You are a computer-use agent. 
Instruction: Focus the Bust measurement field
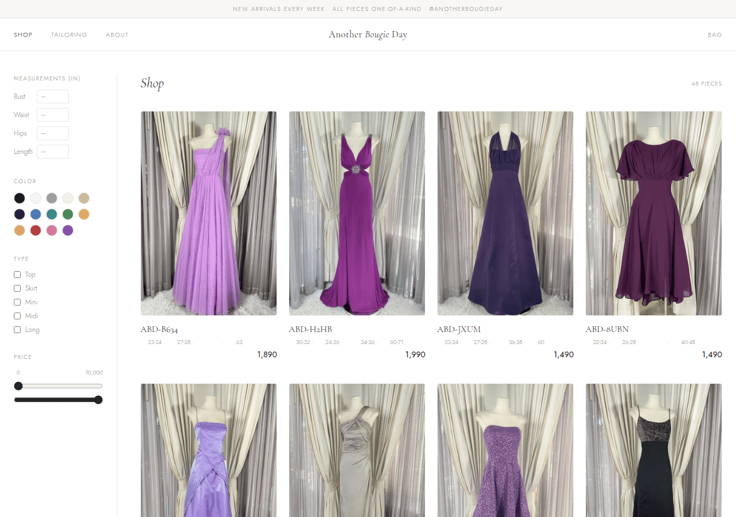pyautogui.click(x=53, y=97)
